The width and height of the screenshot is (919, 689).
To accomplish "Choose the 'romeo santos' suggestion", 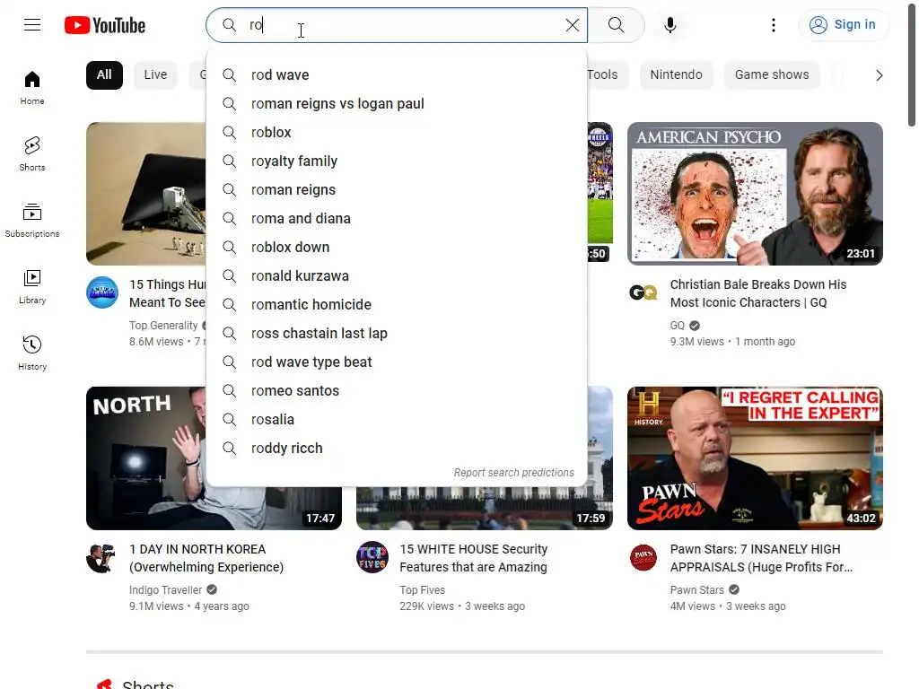I will [397, 391].
